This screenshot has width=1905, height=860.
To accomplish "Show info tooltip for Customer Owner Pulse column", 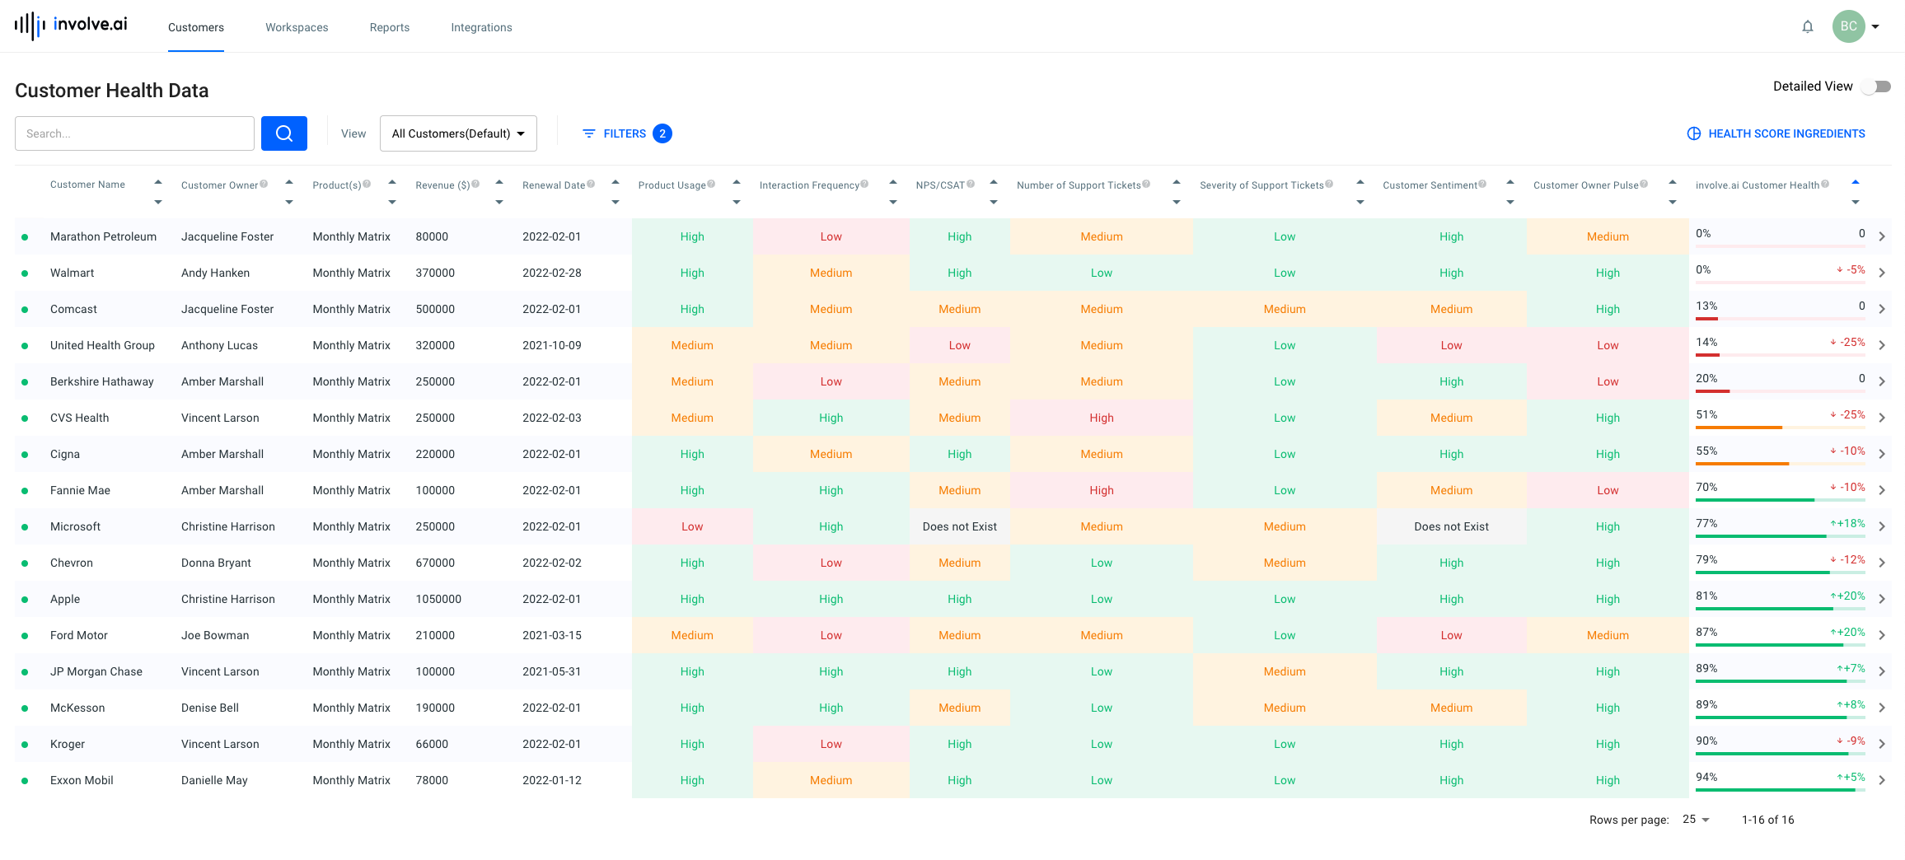I will [1644, 184].
